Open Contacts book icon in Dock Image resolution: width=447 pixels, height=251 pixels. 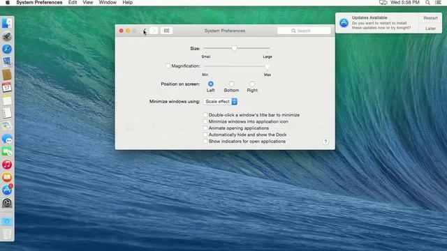pos(7,75)
